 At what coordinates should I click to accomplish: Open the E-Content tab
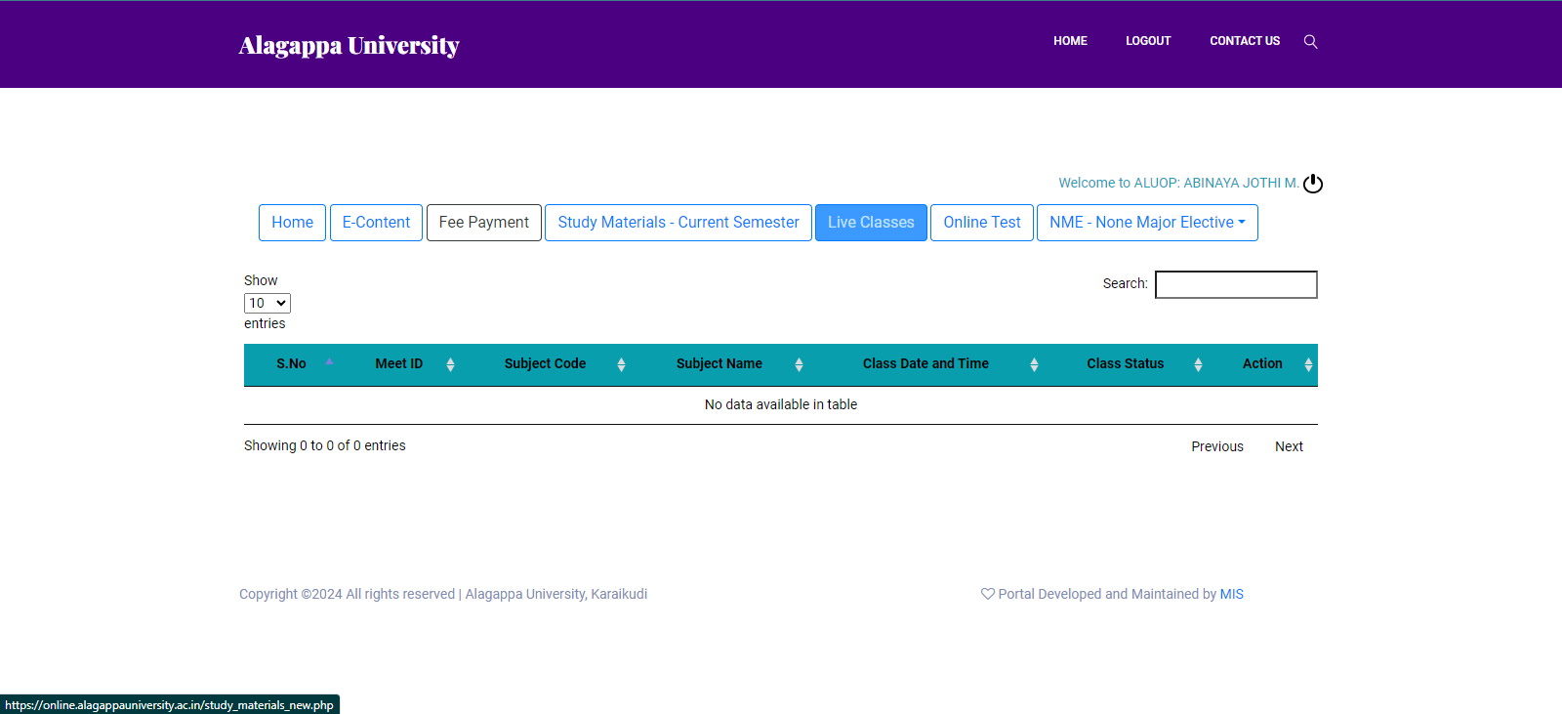tap(376, 223)
